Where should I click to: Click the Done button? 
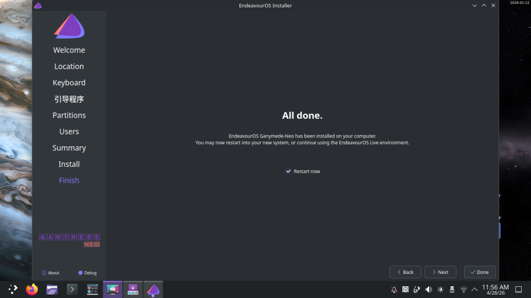480,272
